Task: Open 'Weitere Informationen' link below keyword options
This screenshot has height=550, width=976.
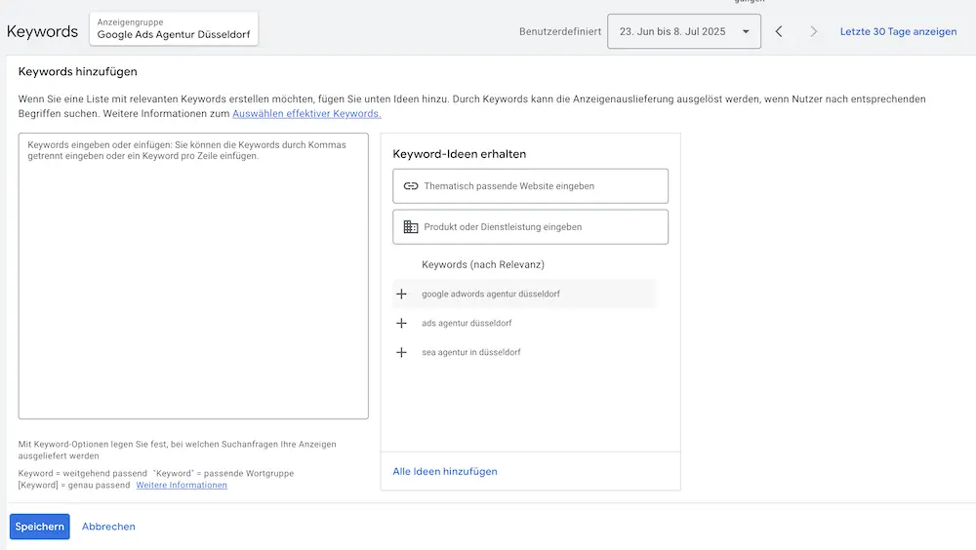Action: point(182,485)
